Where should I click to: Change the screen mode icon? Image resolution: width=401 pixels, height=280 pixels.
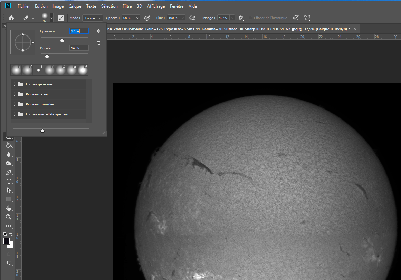click(8, 263)
